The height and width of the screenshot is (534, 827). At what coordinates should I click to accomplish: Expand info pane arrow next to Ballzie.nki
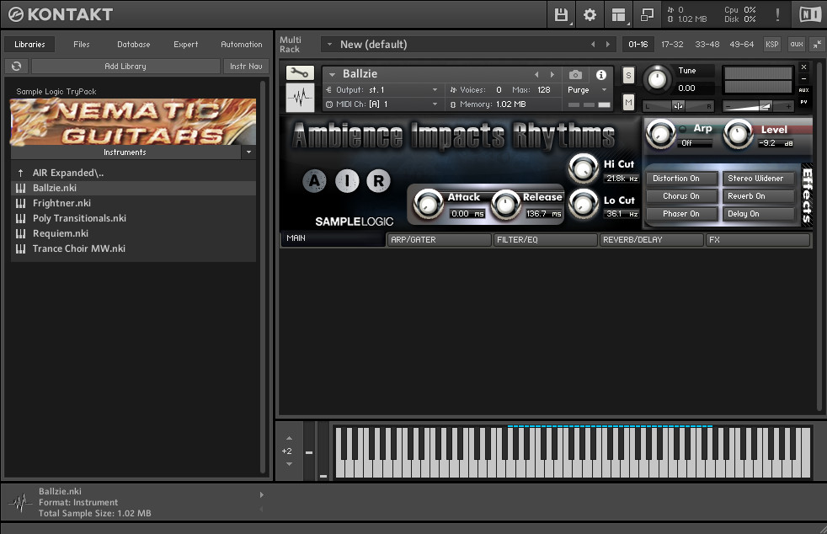(262, 495)
